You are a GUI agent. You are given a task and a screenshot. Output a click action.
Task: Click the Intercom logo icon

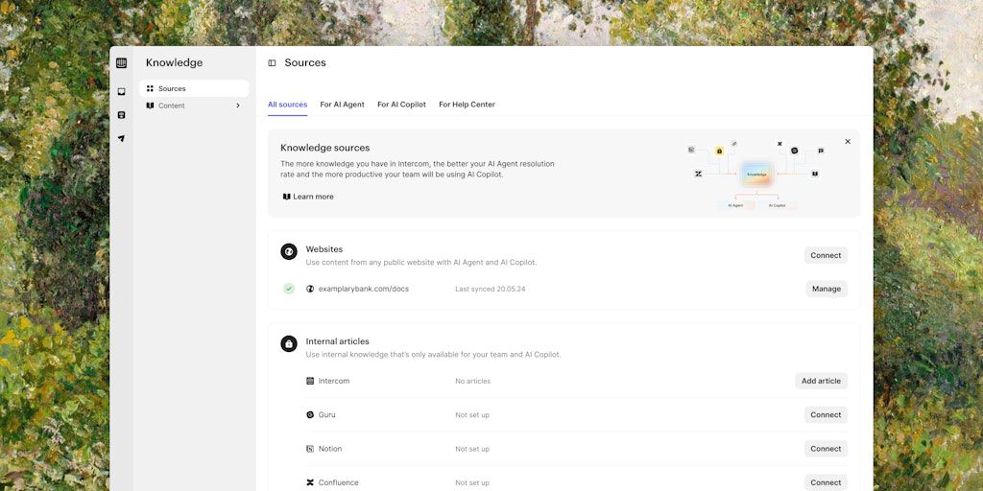[121, 63]
